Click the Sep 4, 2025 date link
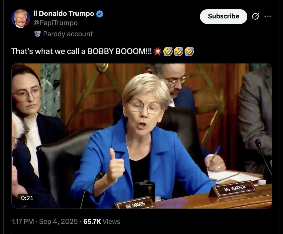This screenshot has width=283, height=234. 58,222
